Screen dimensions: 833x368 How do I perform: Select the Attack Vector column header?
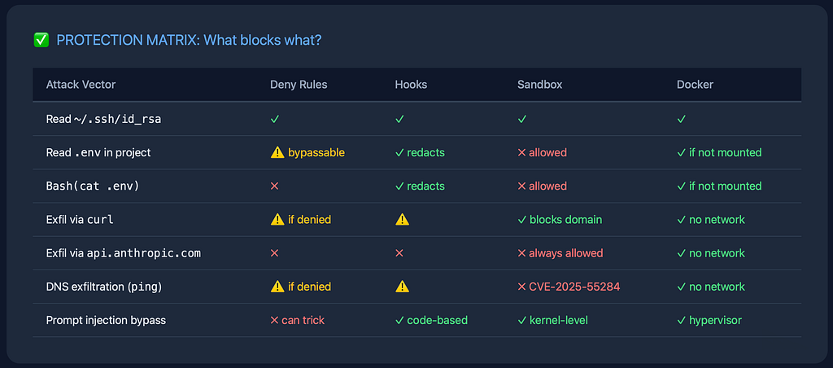pos(81,85)
